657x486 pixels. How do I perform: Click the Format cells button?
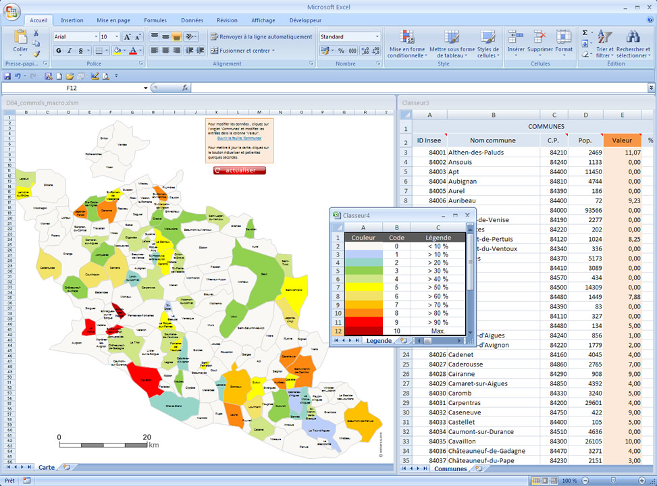point(564,44)
